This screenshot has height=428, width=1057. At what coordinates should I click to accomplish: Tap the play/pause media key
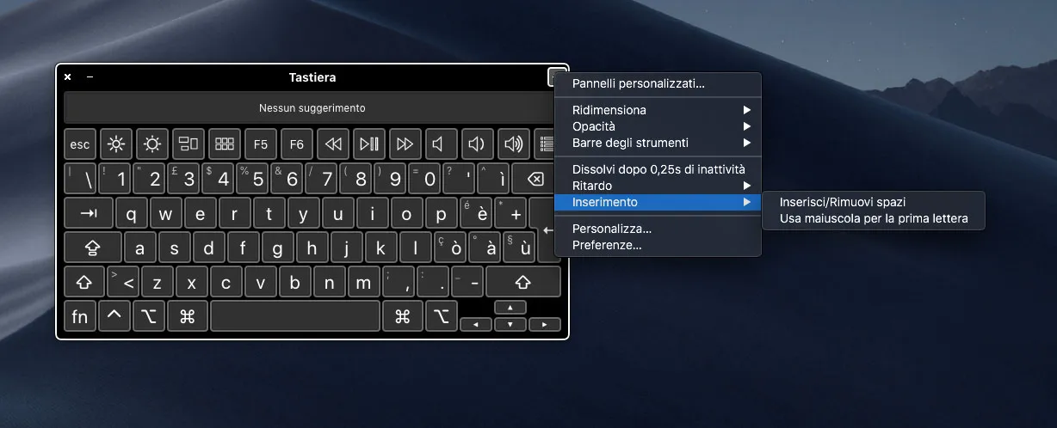pos(369,144)
